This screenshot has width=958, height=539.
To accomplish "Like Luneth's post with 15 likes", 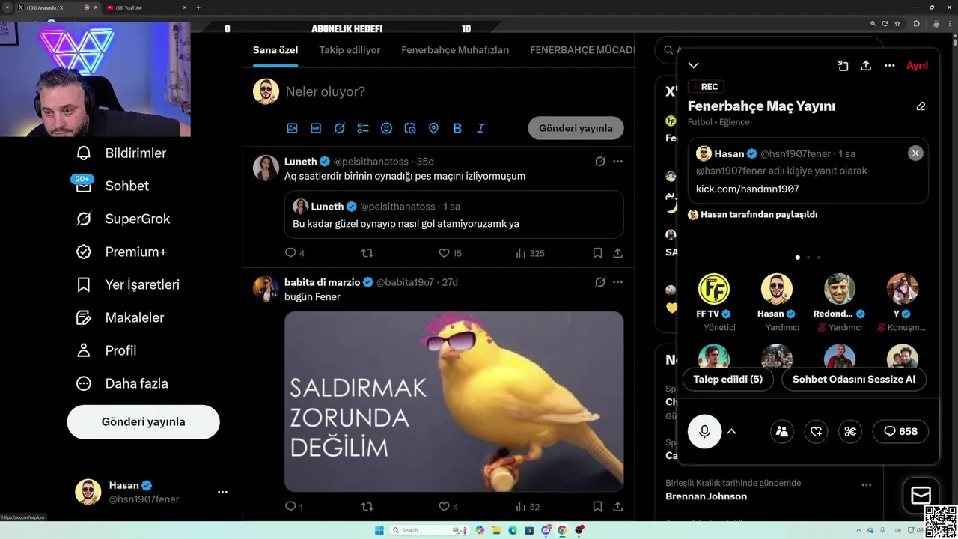I will pyautogui.click(x=450, y=253).
